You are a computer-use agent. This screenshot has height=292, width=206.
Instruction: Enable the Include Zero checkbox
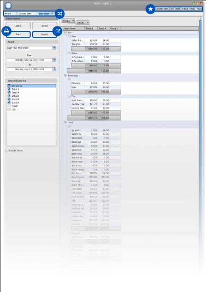(x=7, y=150)
